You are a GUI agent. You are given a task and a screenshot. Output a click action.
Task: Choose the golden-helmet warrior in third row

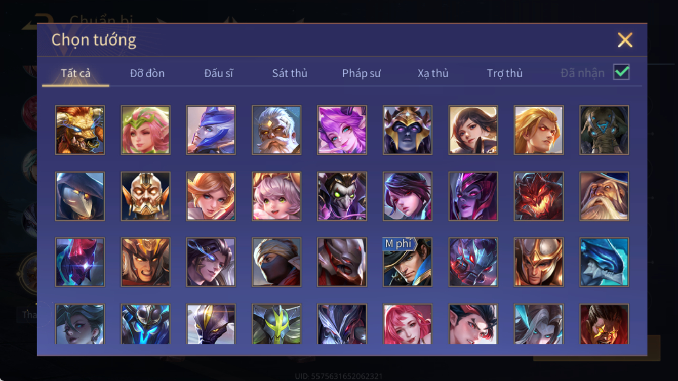click(539, 262)
